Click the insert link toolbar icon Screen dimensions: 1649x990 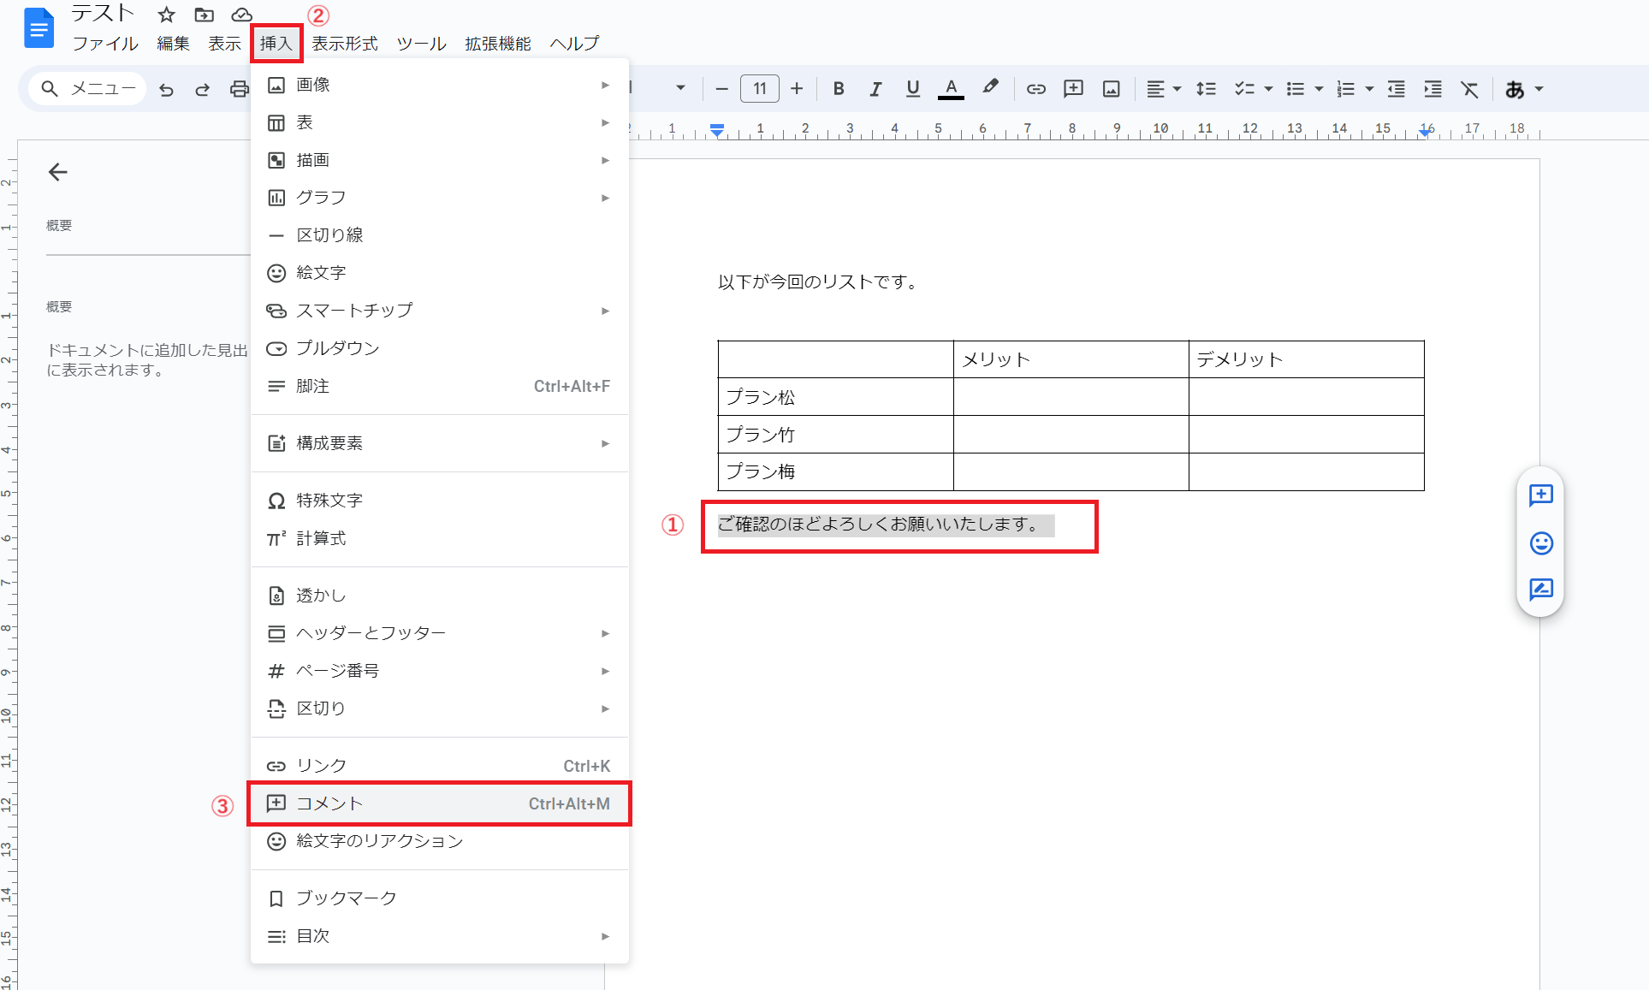pos(1036,89)
